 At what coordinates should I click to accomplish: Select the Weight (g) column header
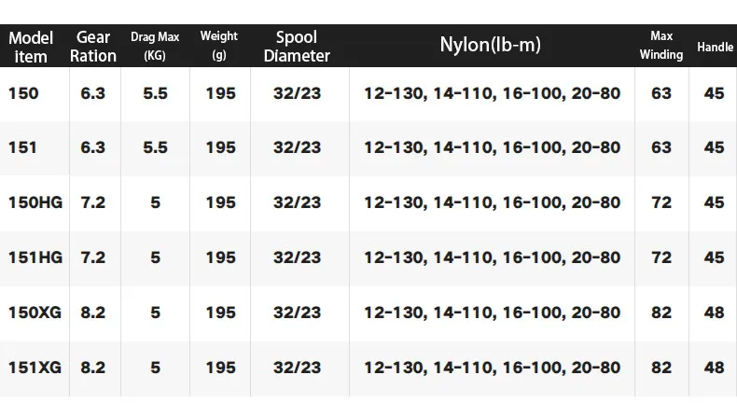pos(219,46)
